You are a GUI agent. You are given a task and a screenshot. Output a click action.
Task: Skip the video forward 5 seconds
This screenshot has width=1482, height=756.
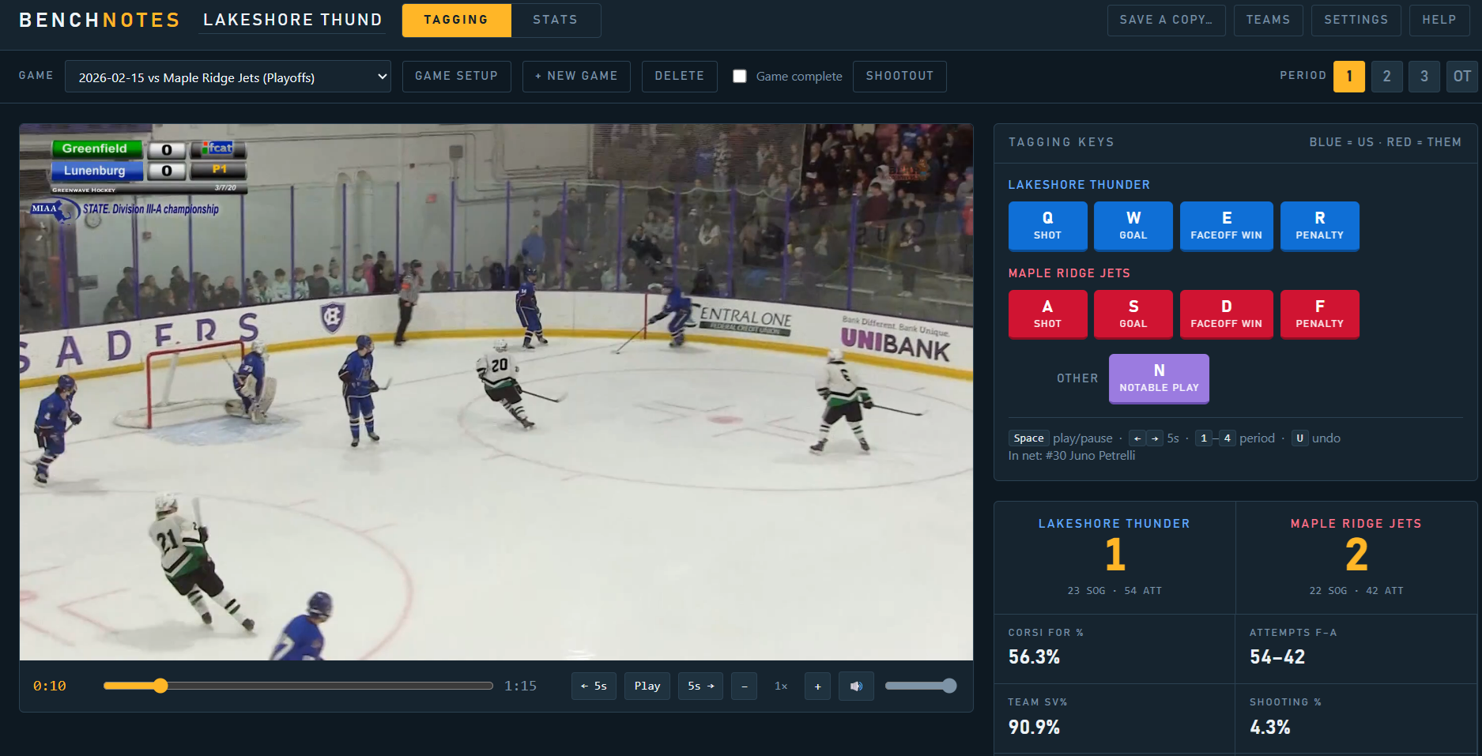700,686
